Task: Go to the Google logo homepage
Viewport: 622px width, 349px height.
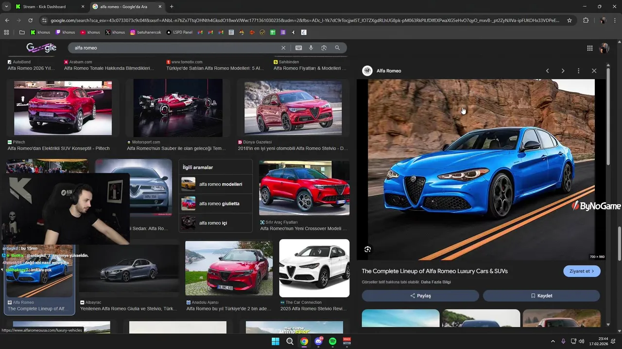Action: coord(41,48)
